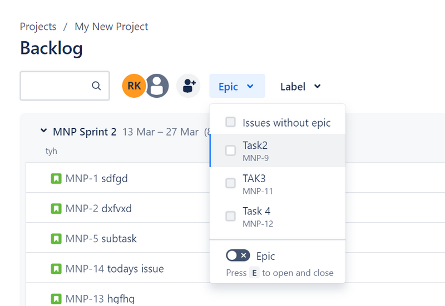Open the Projects breadcrumb link
Image resolution: width=445 pixels, height=306 pixels.
tap(38, 27)
